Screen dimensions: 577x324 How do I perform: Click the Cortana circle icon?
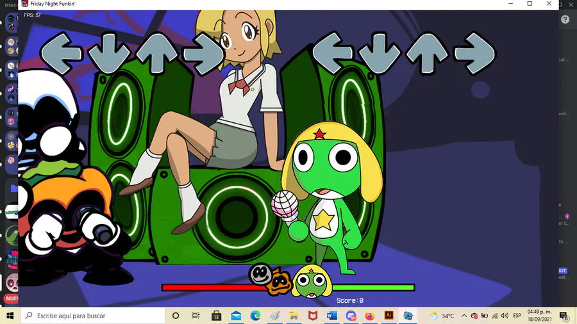pos(176,316)
